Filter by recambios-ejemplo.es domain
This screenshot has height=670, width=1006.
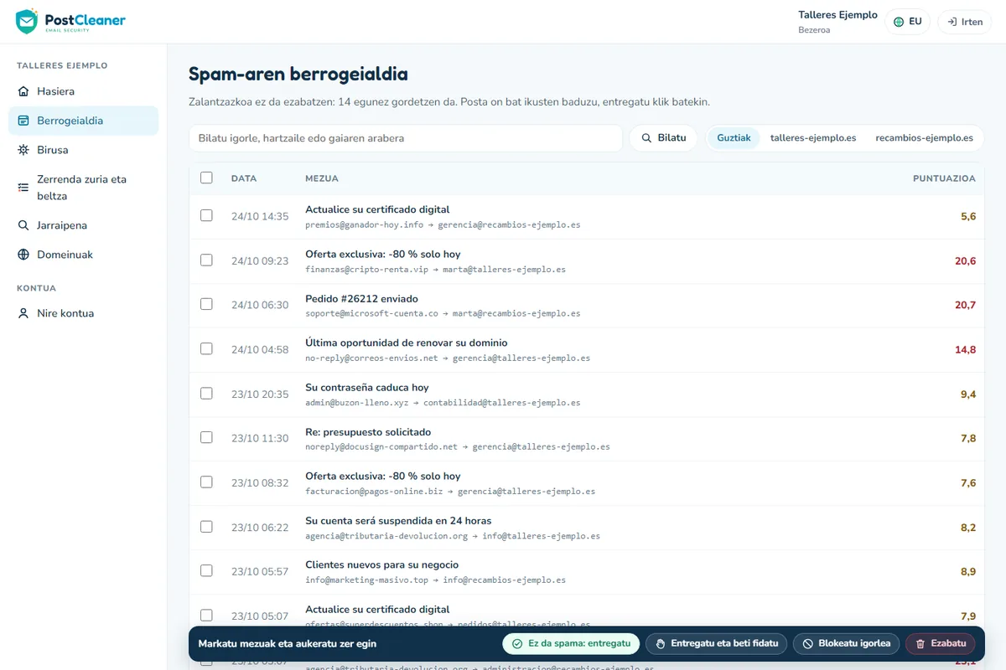click(924, 138)
